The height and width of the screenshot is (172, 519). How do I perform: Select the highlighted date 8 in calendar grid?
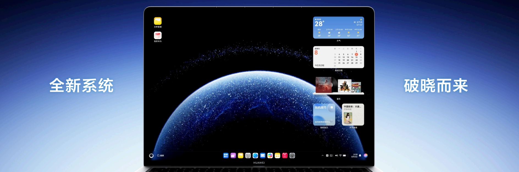[x=357, y=54]
